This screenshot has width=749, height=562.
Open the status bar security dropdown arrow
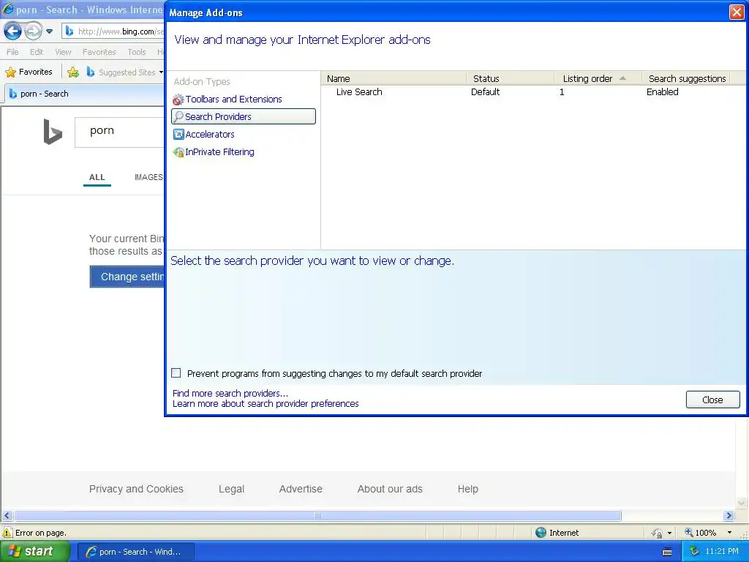[670, 533]
